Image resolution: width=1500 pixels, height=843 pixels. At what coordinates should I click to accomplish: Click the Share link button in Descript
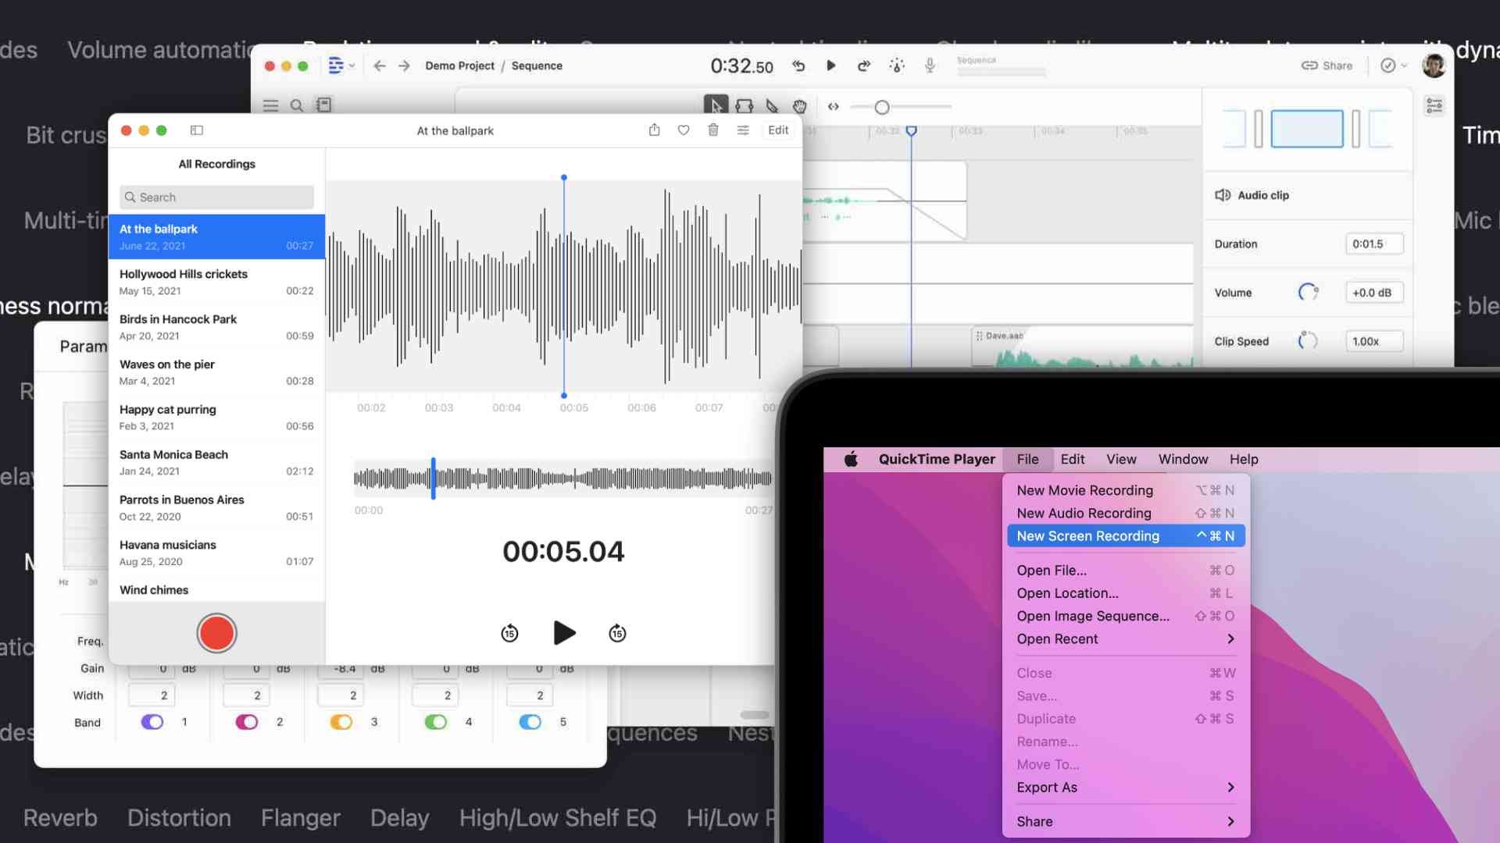pyautogui.click(x=1327, y=66)
